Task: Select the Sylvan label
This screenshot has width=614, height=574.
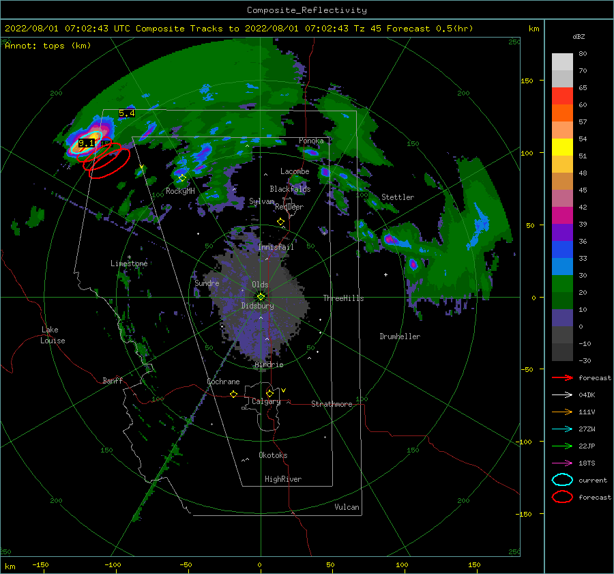Action: pyautogui.click(x=261, y=202)
